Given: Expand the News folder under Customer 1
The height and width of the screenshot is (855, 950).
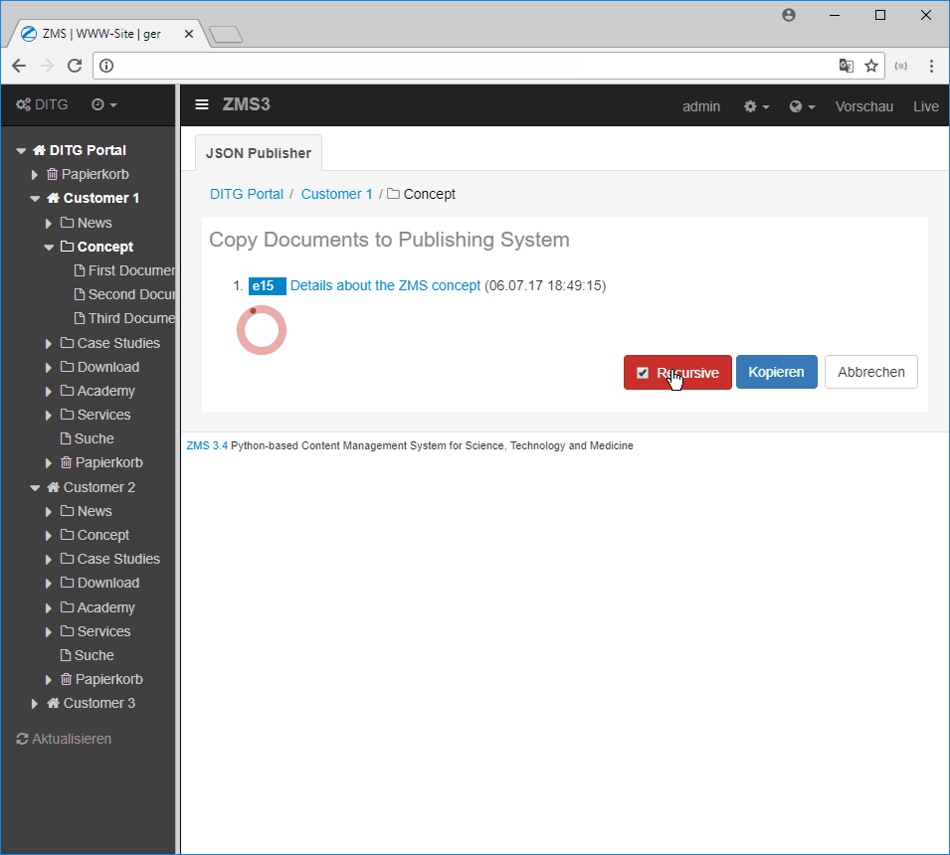Looking at the screenshot, I should tap(49, 223).
